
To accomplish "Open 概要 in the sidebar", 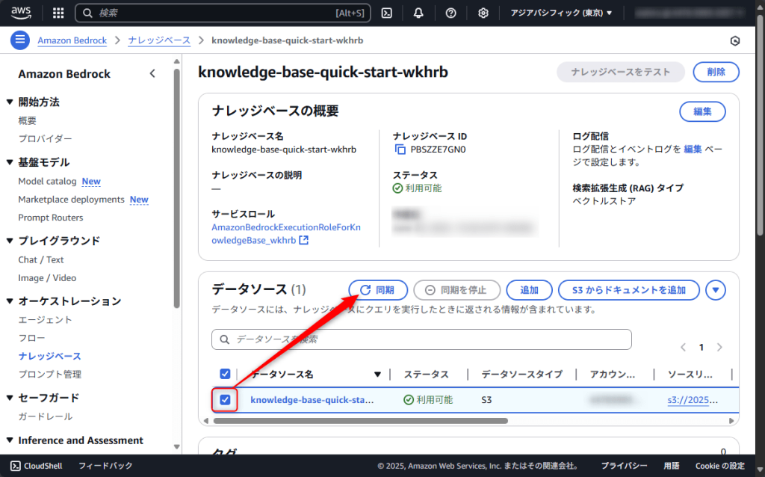I will pyautogui.click(x=28, y=120).
